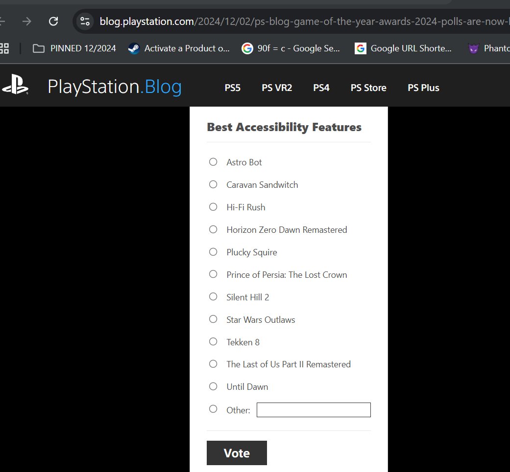Open the PS Store navigation menu
The image size is (510, 472).
coord(368,88)
